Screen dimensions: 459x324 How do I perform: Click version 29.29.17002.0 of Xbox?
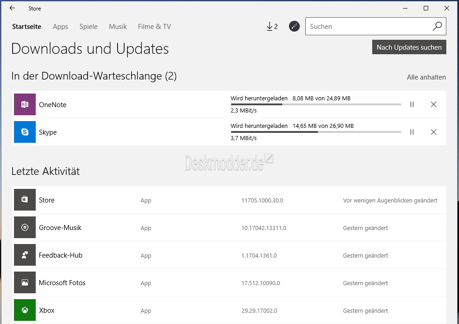point(260,310)
